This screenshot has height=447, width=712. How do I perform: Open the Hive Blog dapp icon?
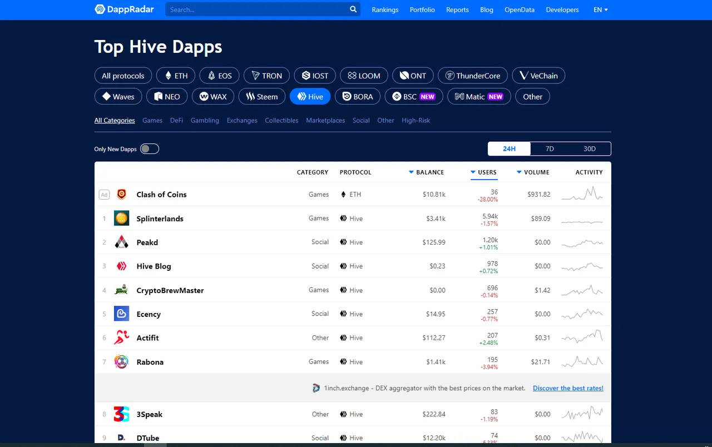(x=121, y=266)
